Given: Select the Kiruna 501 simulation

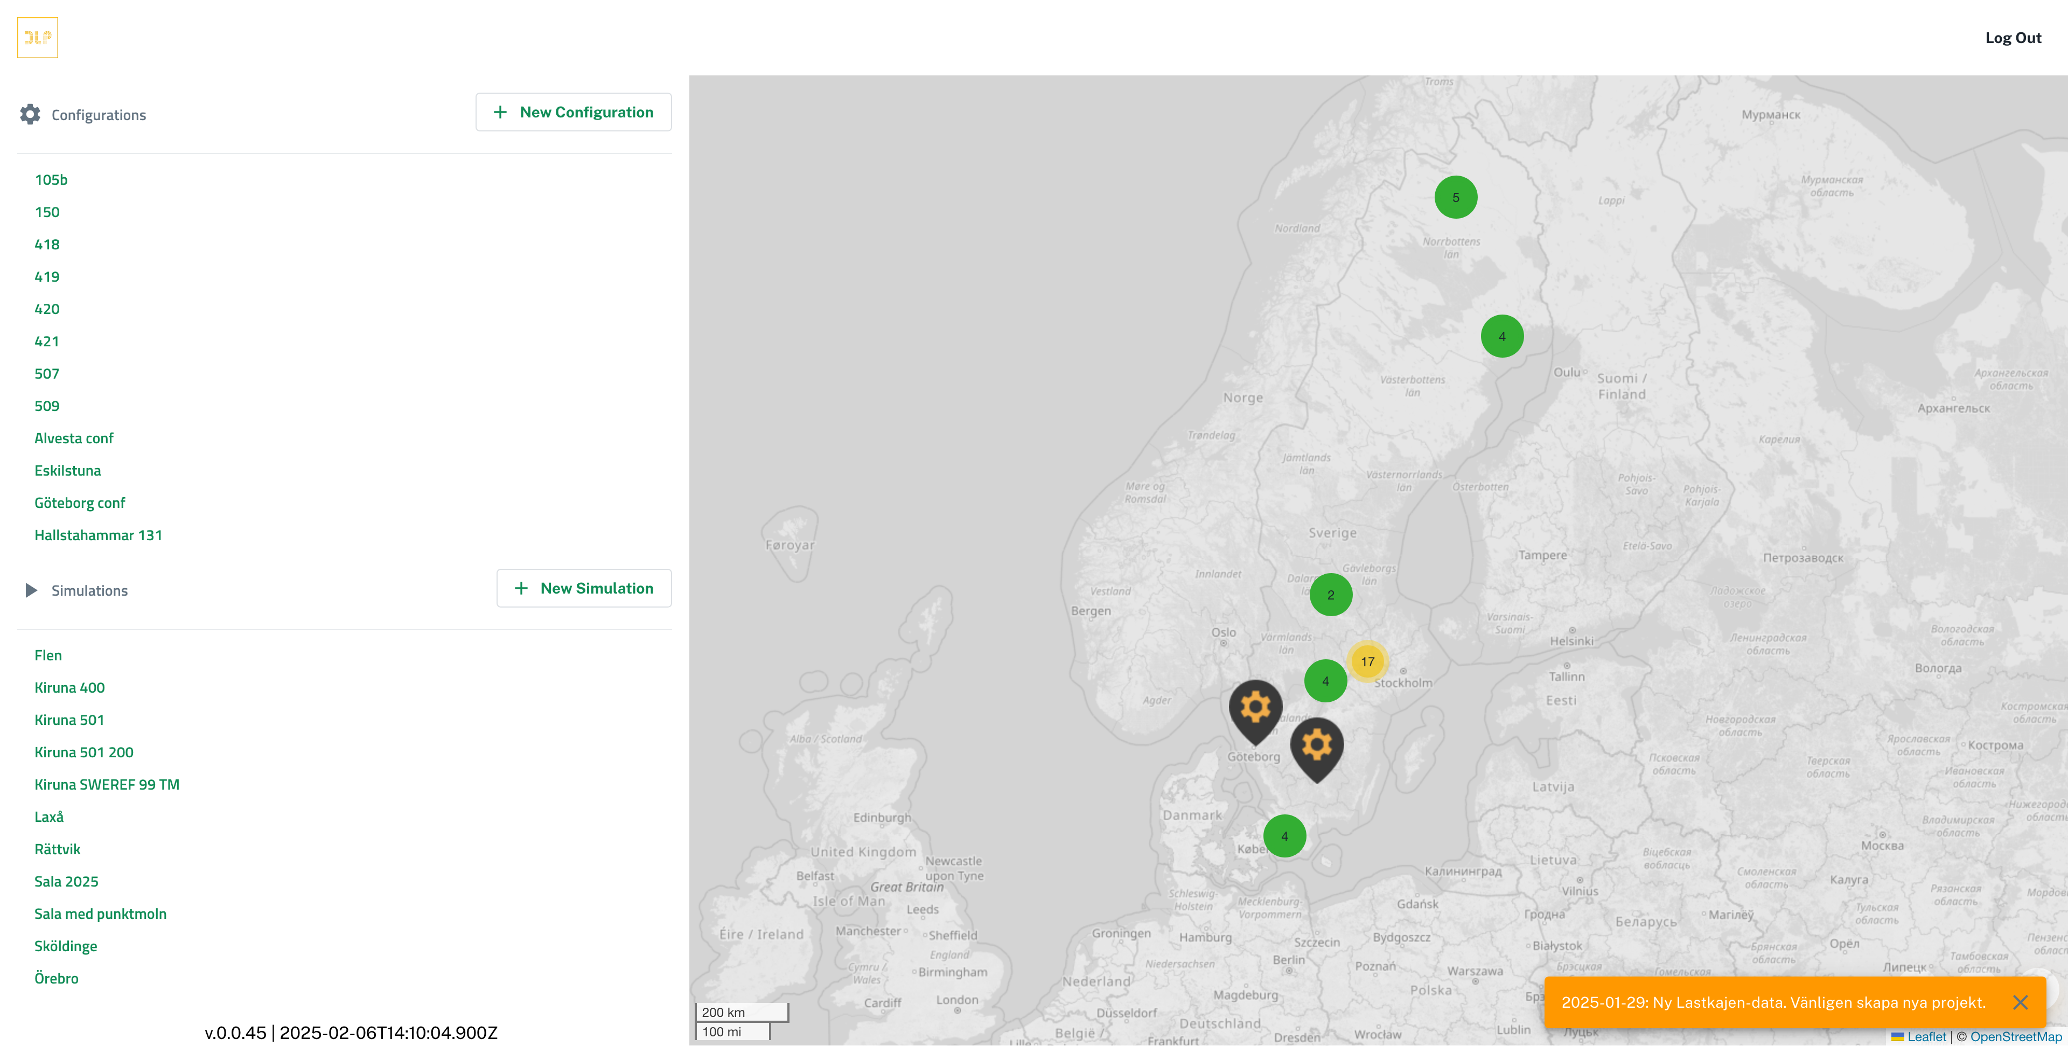Looking at the screenshot, I should (69, 720).
